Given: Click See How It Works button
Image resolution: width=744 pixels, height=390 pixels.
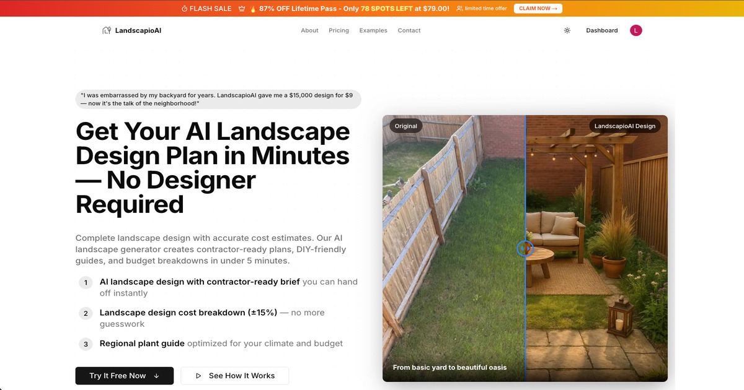Looking at the screenshot, I should (x=234, y=376).
